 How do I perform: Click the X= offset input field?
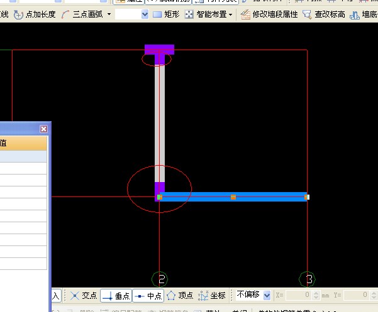pyautogui.click(x=298, y=295)
